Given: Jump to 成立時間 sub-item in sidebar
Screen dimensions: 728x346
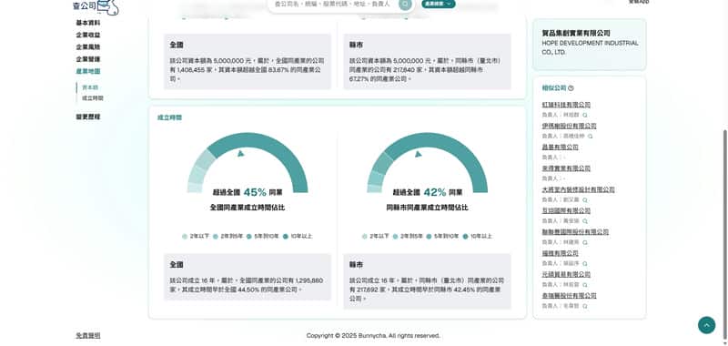Looking at the screenshot, I should point(93,98).
